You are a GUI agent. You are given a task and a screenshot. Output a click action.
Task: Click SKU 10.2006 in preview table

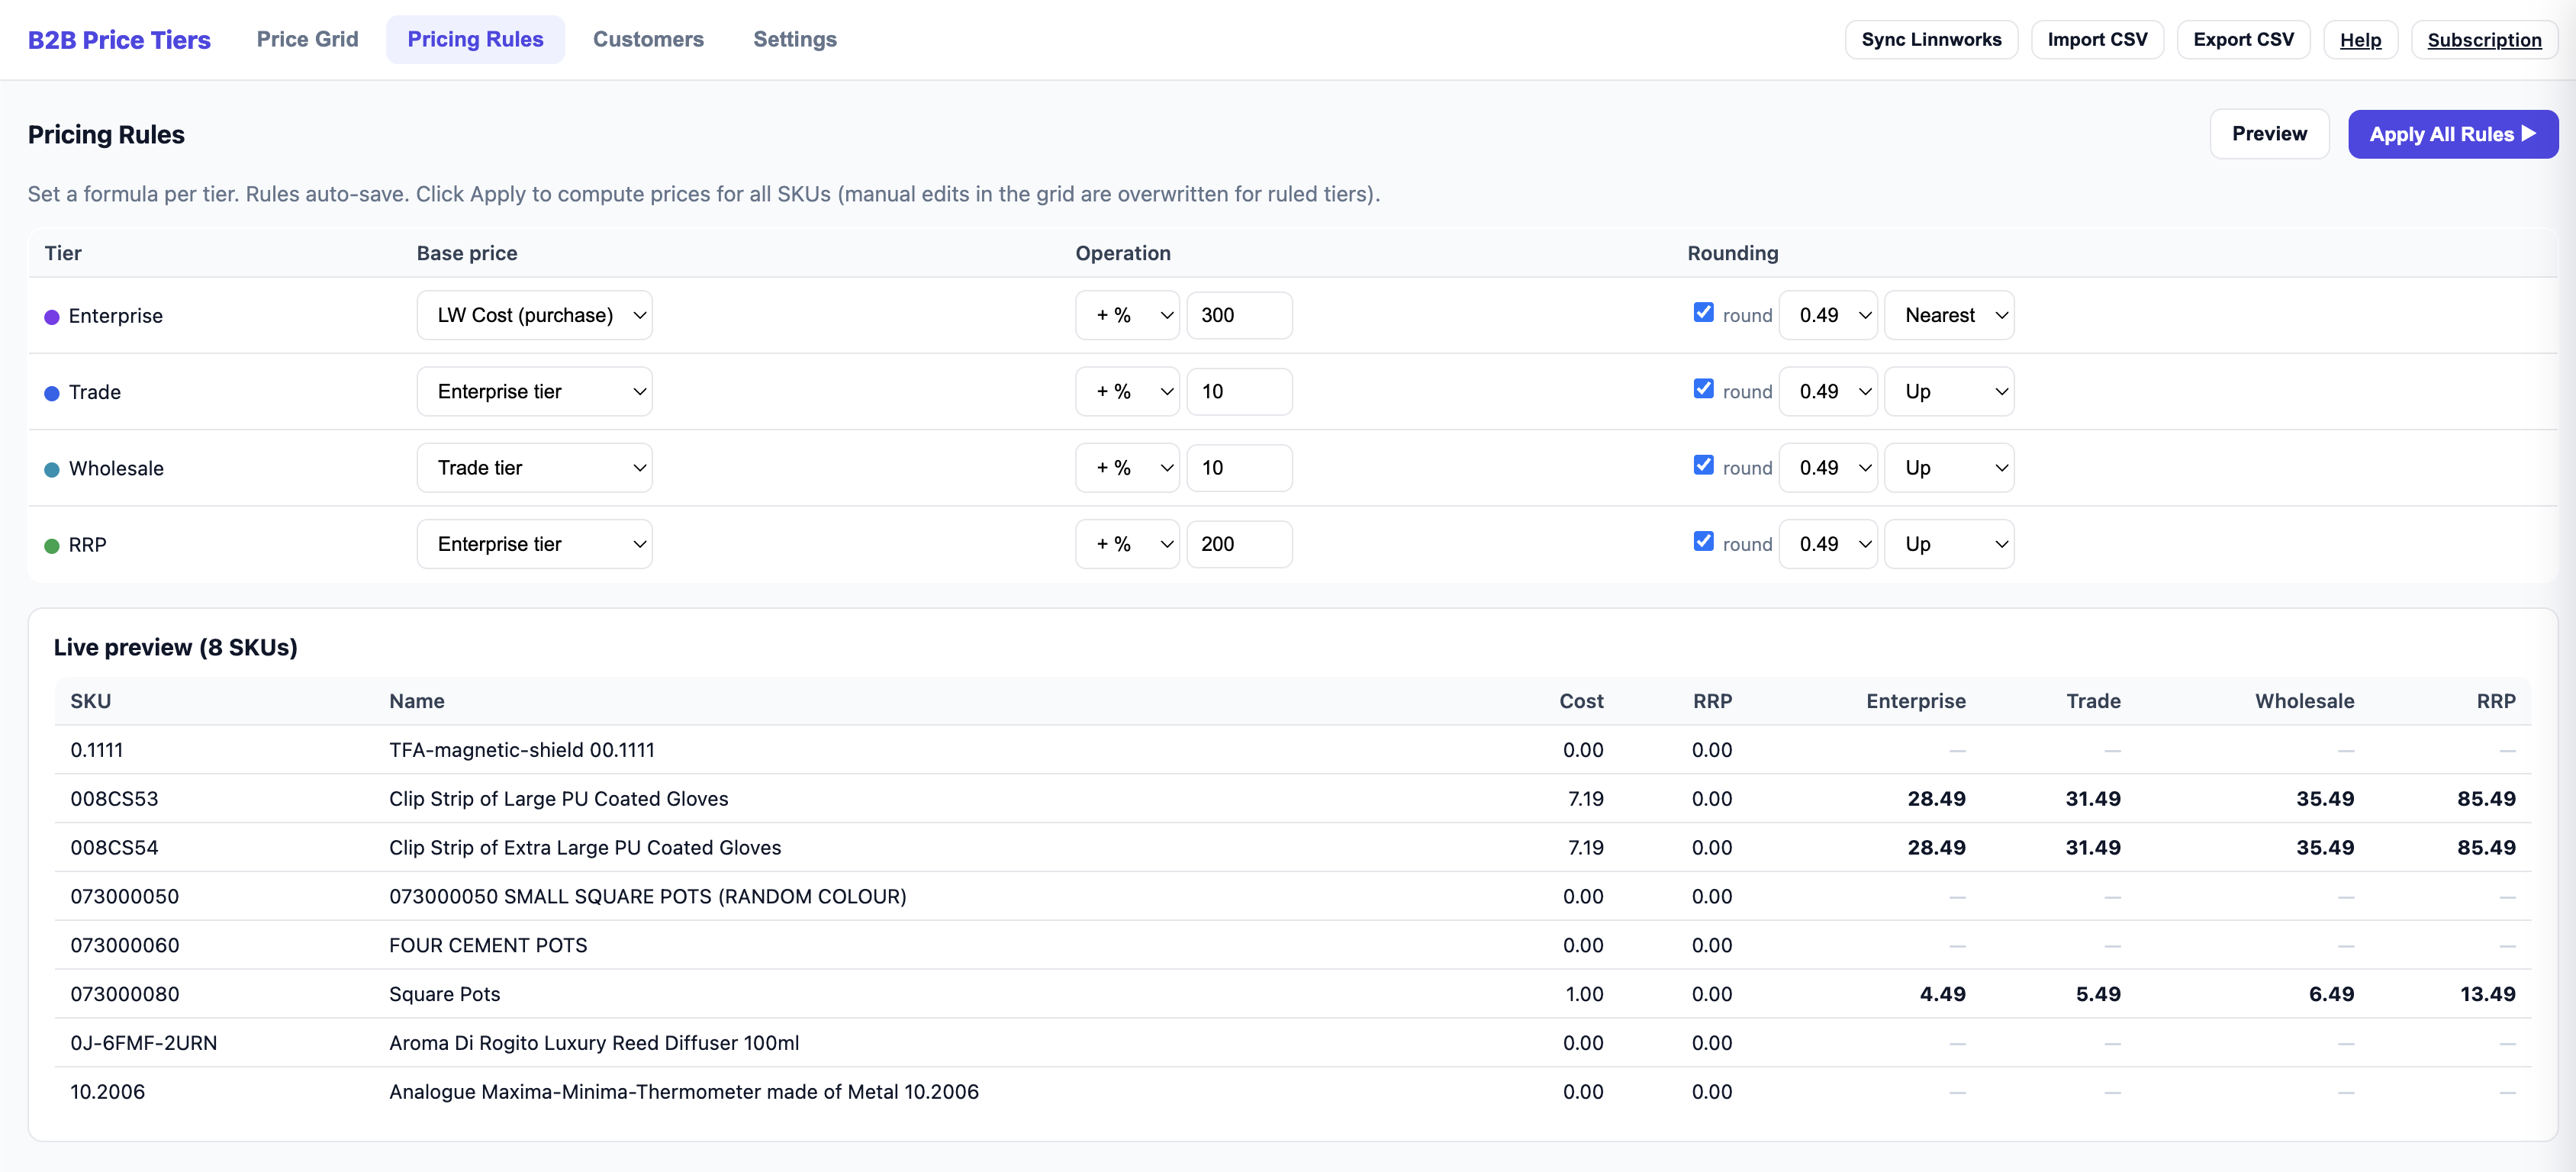107,1092
